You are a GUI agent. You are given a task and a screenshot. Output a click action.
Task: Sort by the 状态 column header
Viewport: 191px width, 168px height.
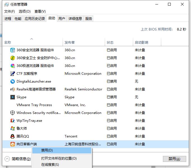click(119, 42)
